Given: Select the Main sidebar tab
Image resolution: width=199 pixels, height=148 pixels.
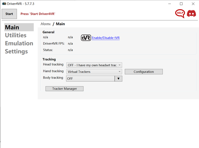Looking at the screenshot, I should point(19,27).
